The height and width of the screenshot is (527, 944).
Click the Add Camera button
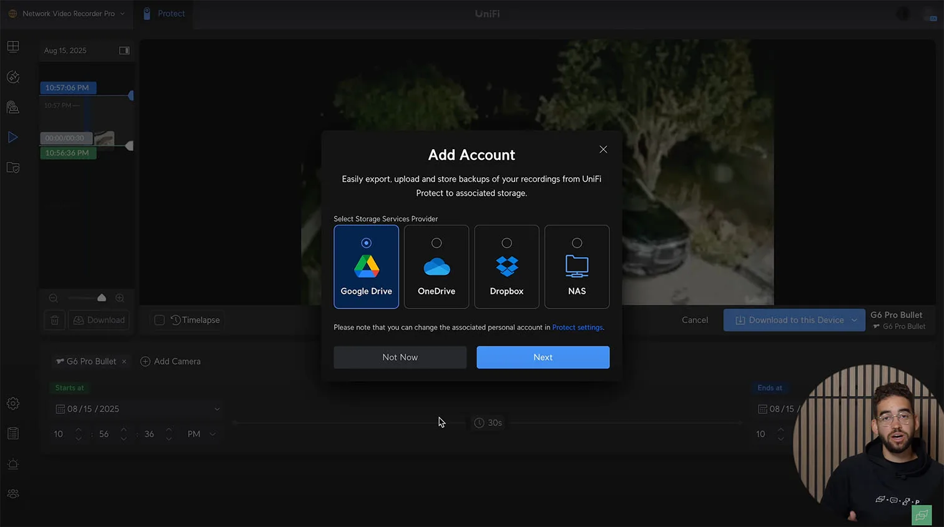coord(170,362)
